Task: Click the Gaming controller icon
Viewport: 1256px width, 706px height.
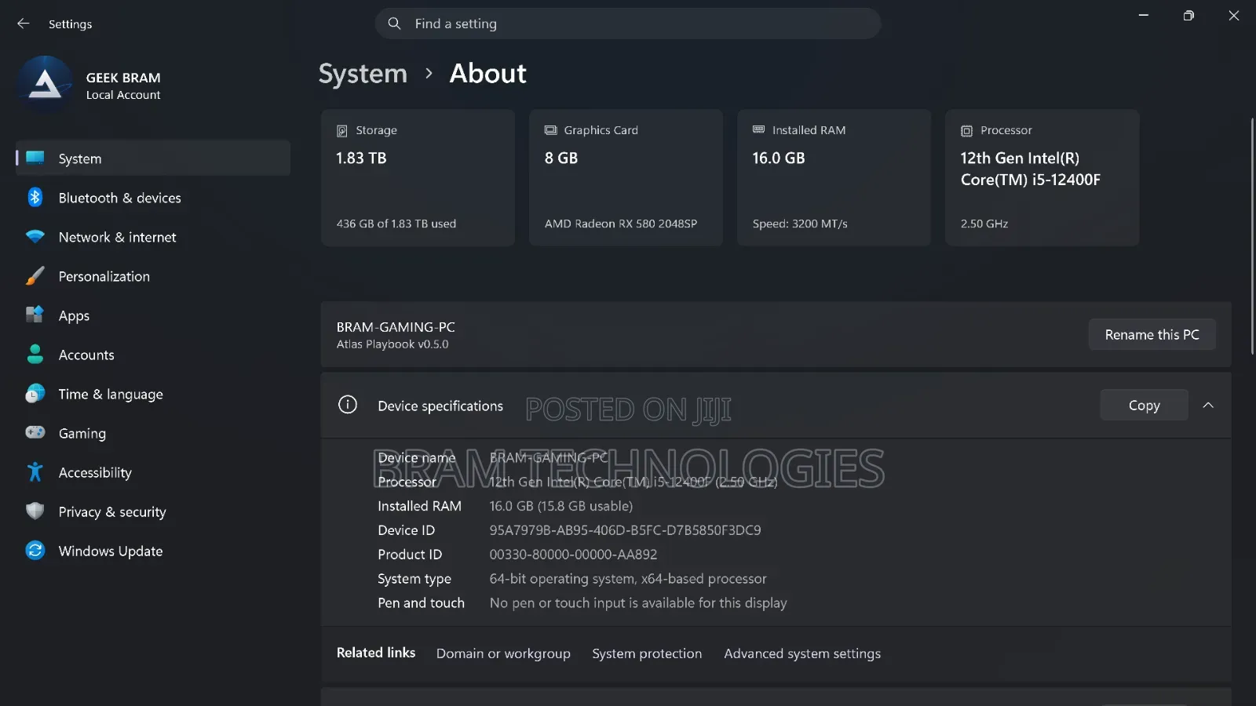Action: coord(35,432)
